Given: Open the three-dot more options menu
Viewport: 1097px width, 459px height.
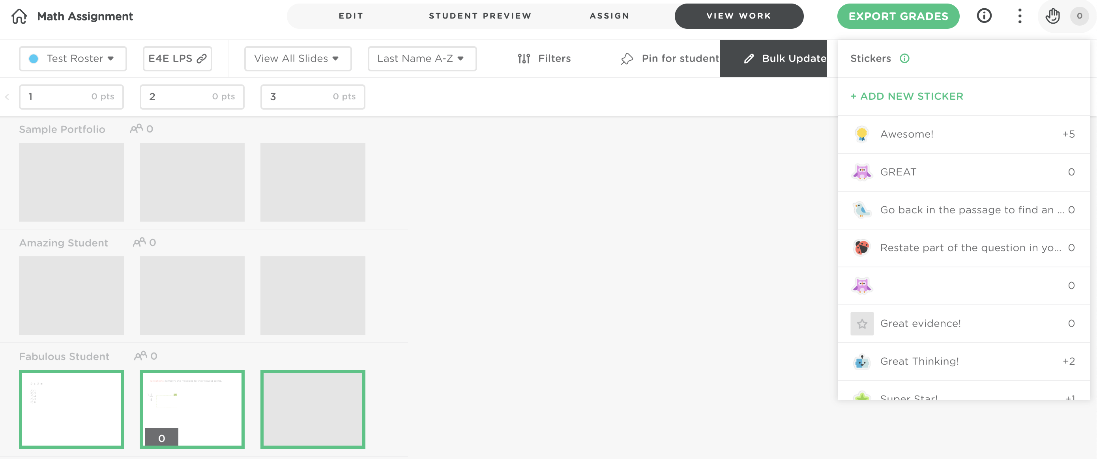Looking at the screenshot, I should click(1020, 16).
